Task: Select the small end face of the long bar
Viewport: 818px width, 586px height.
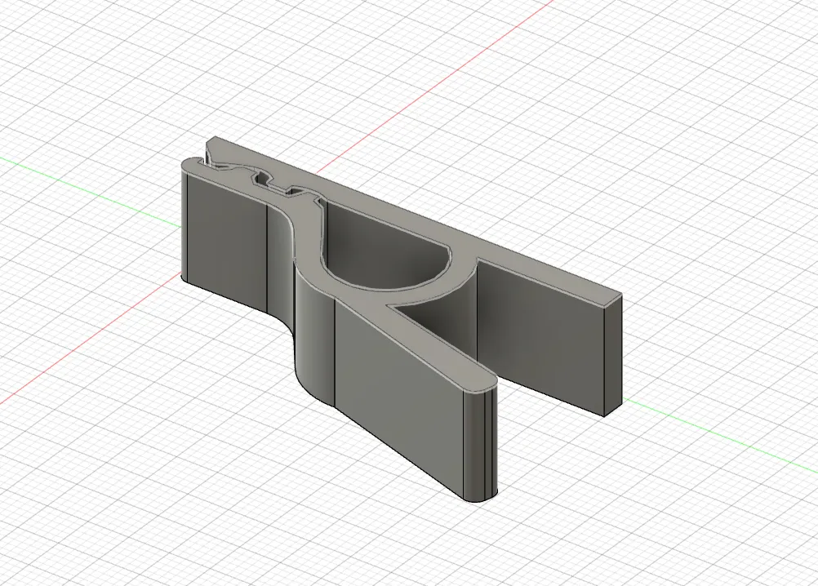Action: pyautogui.click(x=613, y=356)
